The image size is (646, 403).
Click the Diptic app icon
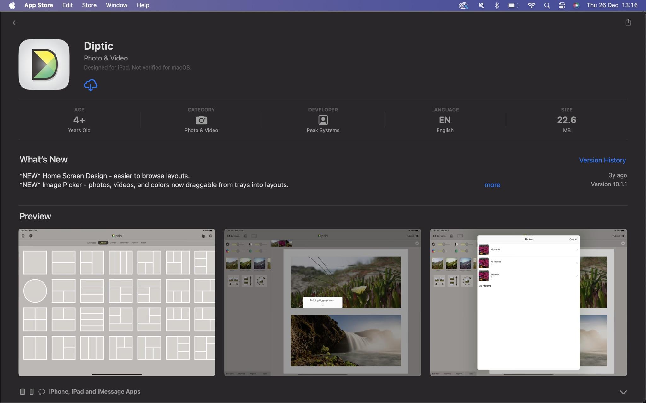[44, 65]
